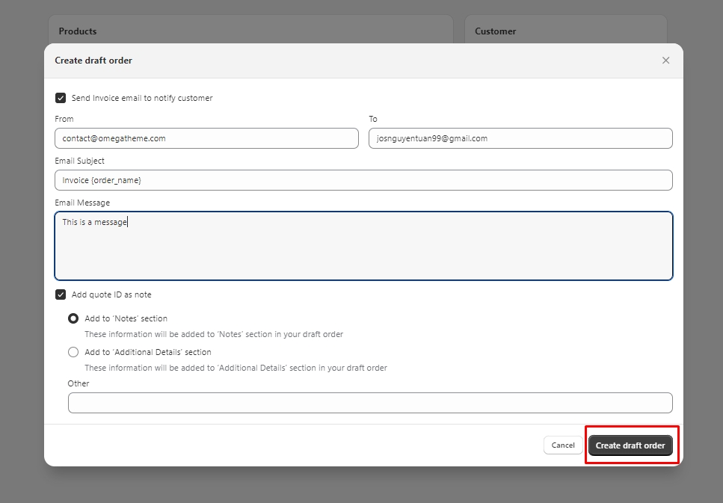This screenshot has width=723, height=503.
Task: Uncheck the Send Invoice email checkbox
Action: [x=61, y=98]
